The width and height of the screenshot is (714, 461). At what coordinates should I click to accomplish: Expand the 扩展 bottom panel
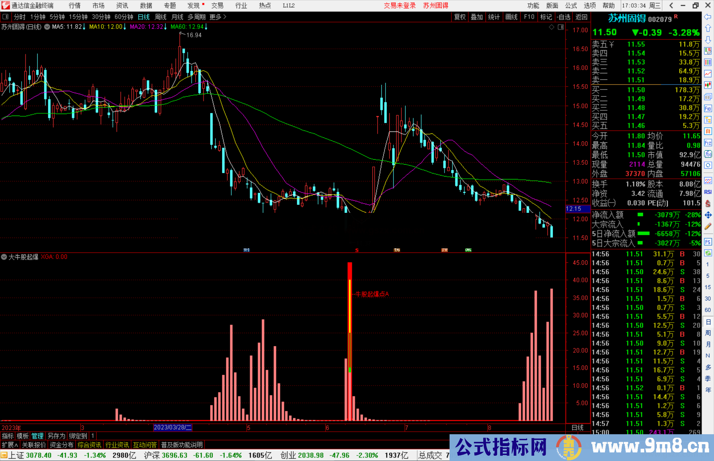[10, 445]
